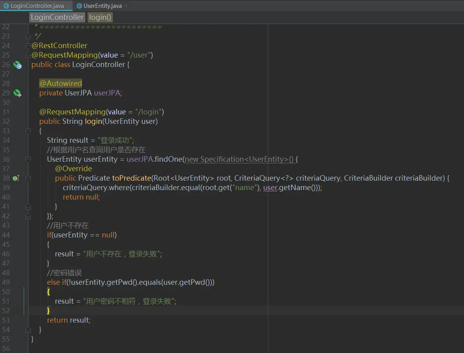Screen dimensions: 464x353
Task: Click line number 44 in the gutter
Action: pyautogui.click(x=6, y=235)
